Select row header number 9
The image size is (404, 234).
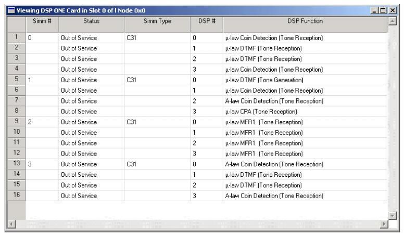pyautogui.click(x=16, y=122)
